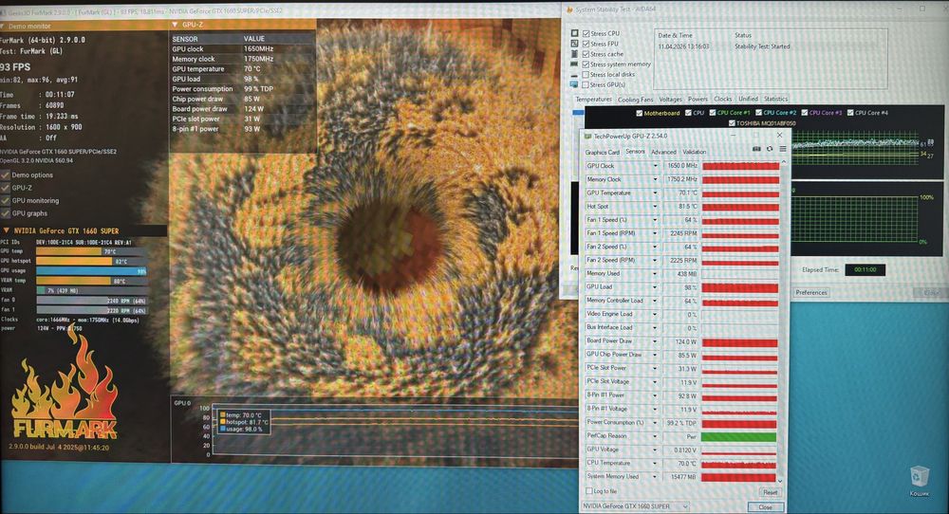
Task: Open PerfCap Reason dropdown arrow
Action: point(655,436)
